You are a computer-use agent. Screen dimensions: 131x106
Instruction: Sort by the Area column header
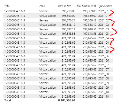click(42, 6)
